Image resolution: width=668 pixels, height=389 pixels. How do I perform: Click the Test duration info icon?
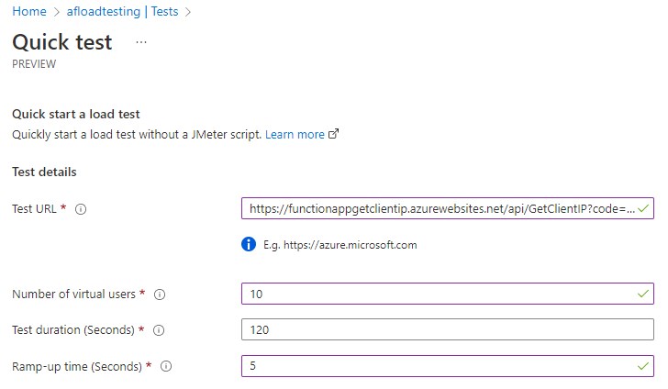click(161, 330)
